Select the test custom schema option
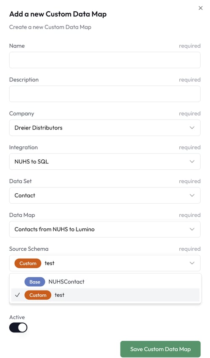This screenshot has width=210, height=358. 105,295
